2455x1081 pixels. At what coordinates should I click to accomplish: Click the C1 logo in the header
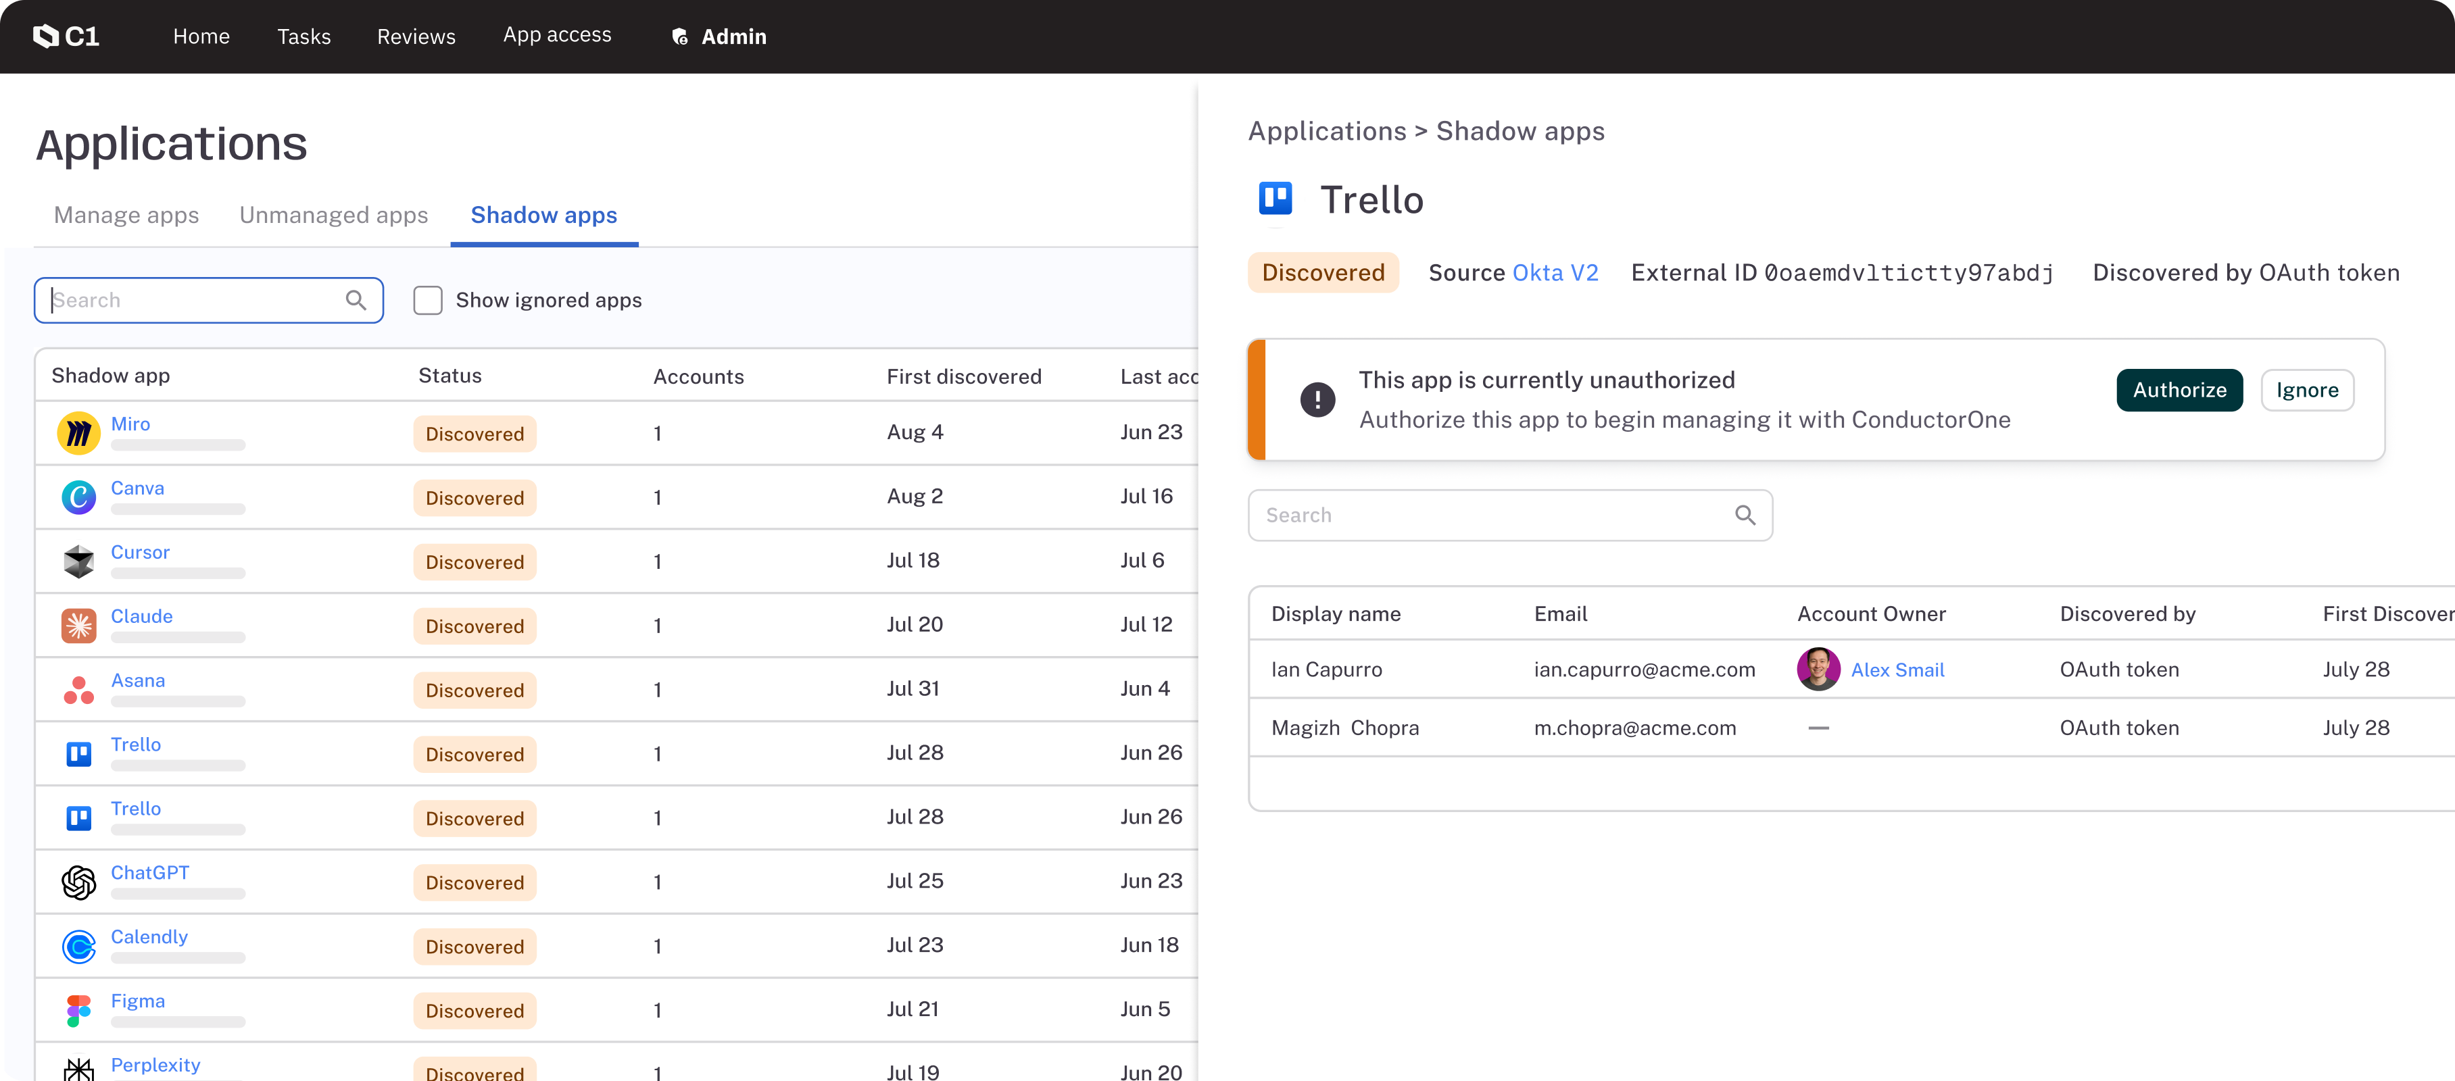point(66,36)
